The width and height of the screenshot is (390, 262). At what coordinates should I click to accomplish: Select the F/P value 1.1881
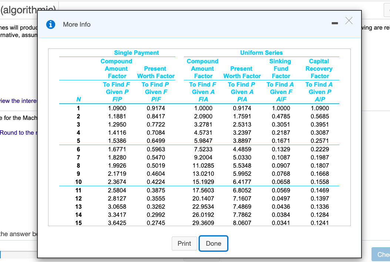[x=117, y=117]
